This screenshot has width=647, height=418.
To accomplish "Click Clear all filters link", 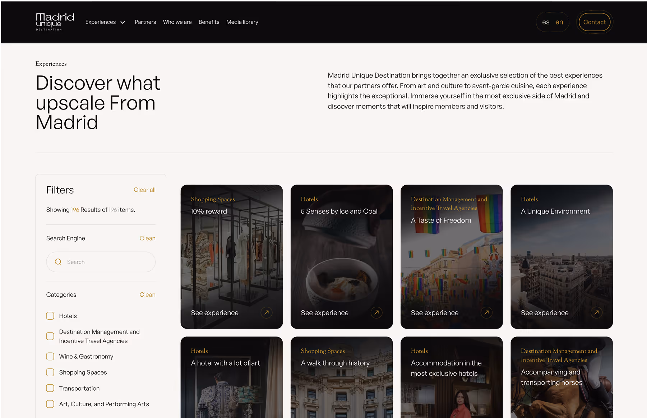I will tap(144, 190).
